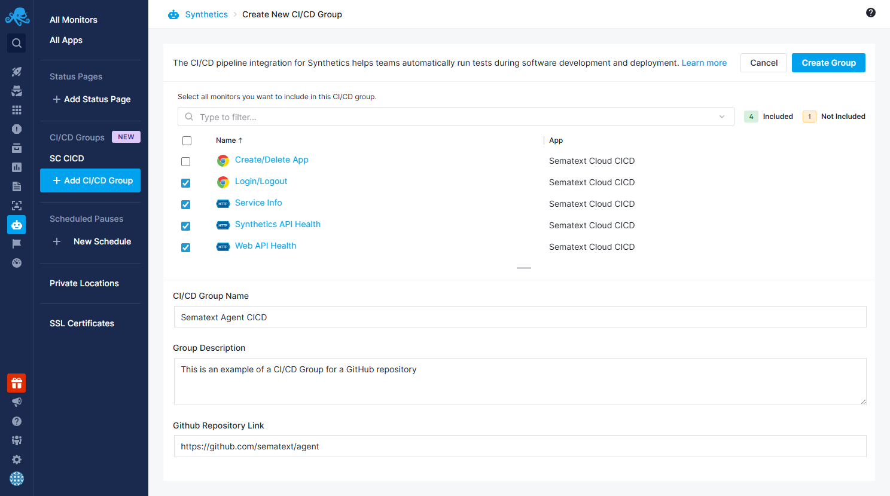Screen dimensions: 890x496
Task: Open All Monitors in sidebar
Action: point(74,20)
